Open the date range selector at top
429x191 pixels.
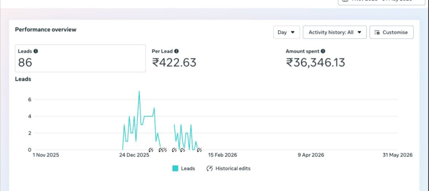(x=382, y=1)
